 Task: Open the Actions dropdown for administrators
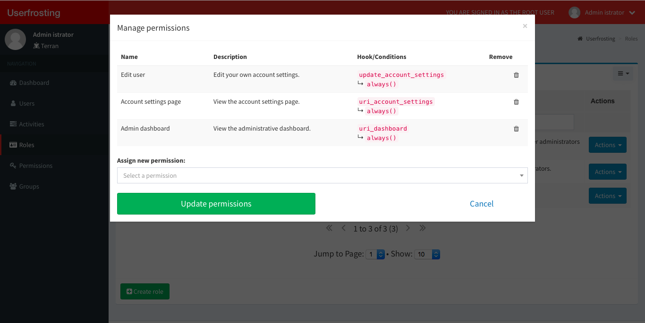(608, 145)
